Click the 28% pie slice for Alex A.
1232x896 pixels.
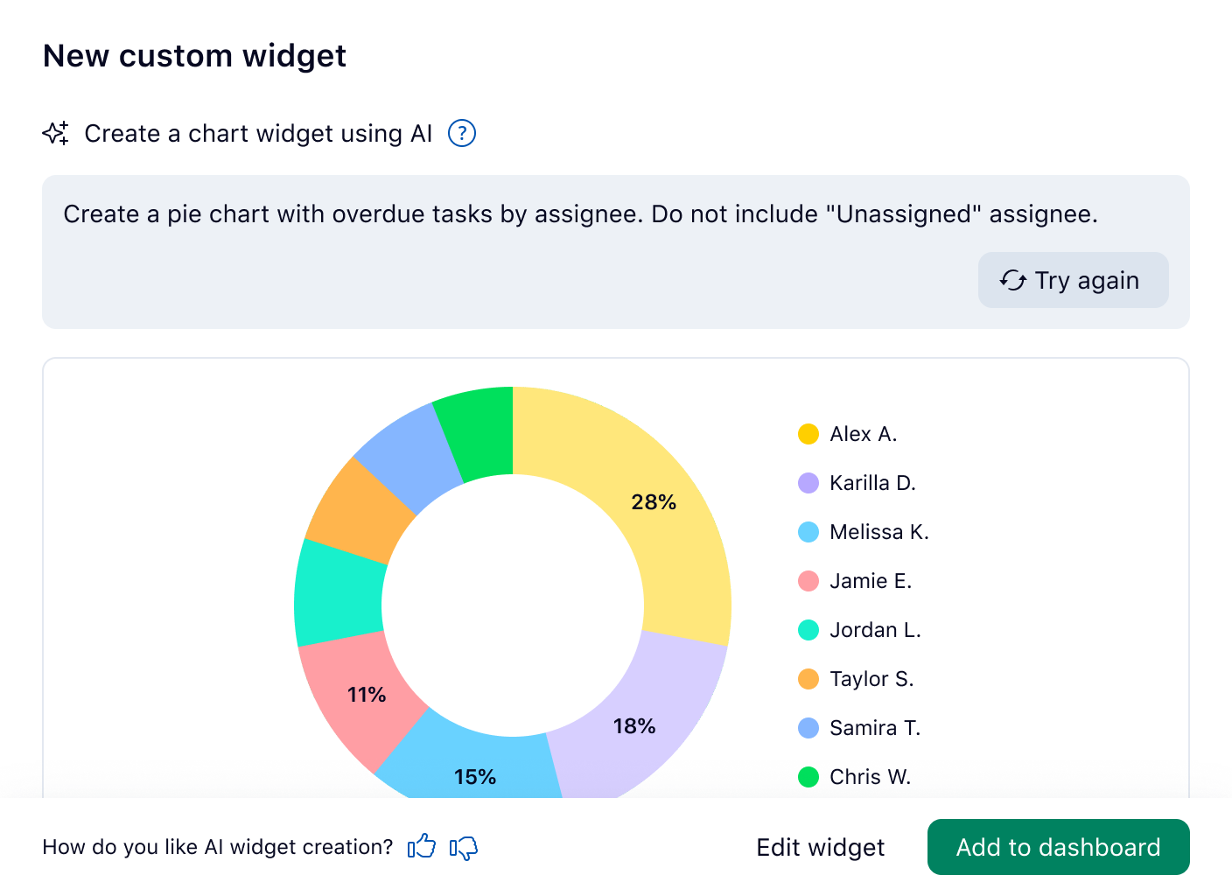(655, 503)
